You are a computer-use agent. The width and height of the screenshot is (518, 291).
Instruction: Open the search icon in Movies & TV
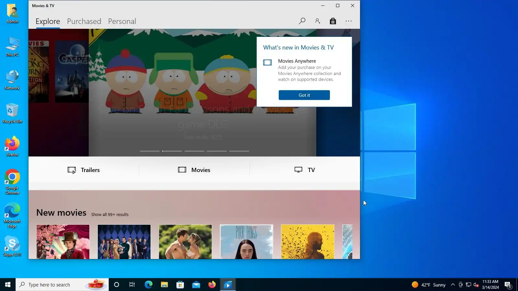[x=302, y=21]
